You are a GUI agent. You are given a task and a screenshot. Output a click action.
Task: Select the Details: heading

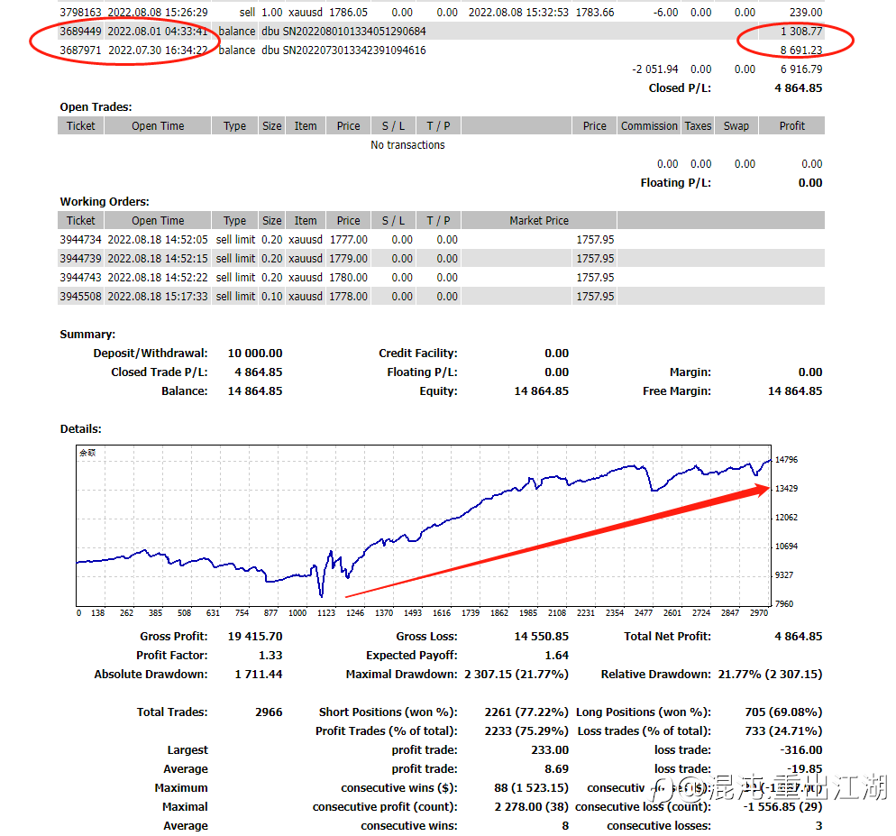point(80,428)
